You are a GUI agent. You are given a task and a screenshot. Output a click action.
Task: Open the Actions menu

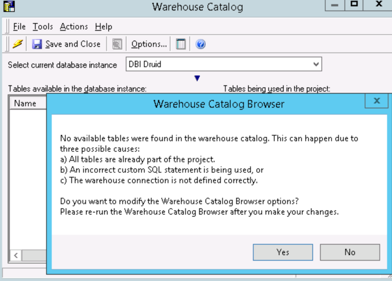(74, 27)
